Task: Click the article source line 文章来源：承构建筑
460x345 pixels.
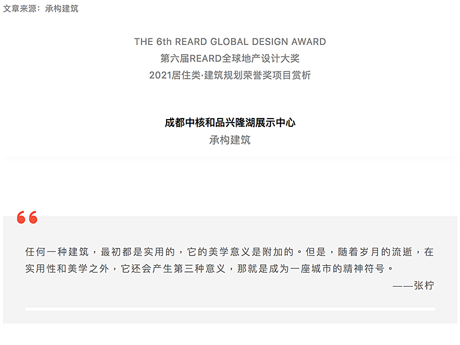Action: [x=41, y=9]
